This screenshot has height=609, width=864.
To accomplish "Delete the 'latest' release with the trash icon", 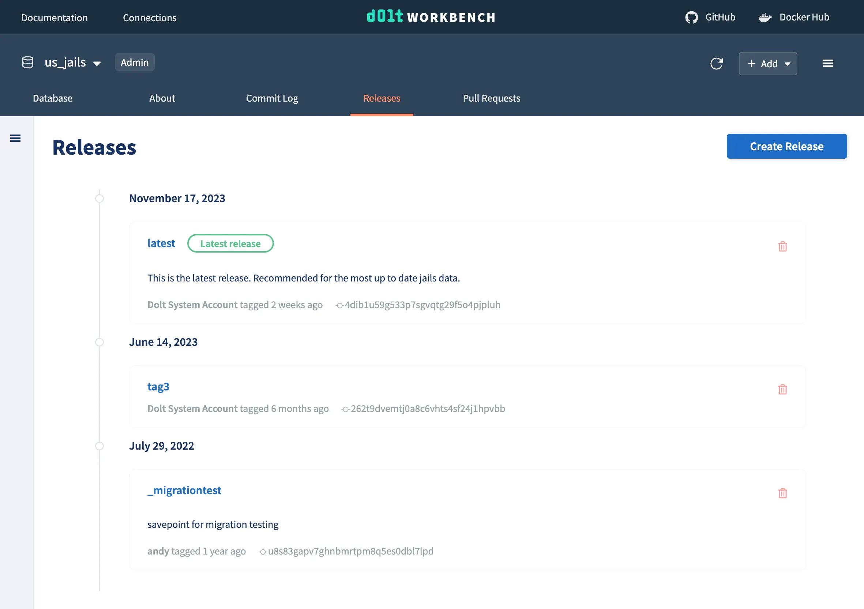I will pyautogui.click(x=782, y=246).
